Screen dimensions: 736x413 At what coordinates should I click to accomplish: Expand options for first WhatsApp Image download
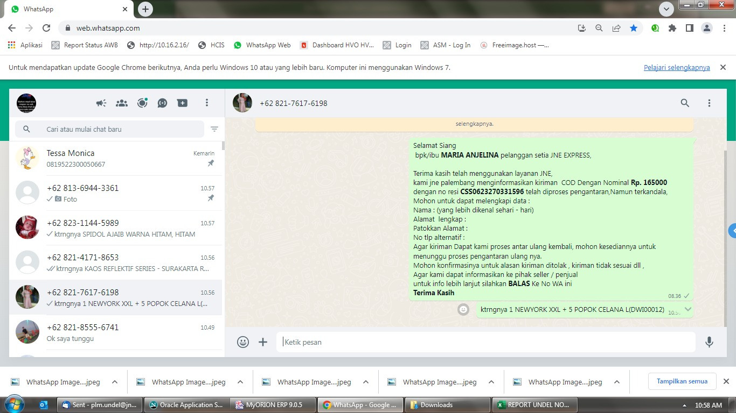pyautogui.click(x=115, y=382)
